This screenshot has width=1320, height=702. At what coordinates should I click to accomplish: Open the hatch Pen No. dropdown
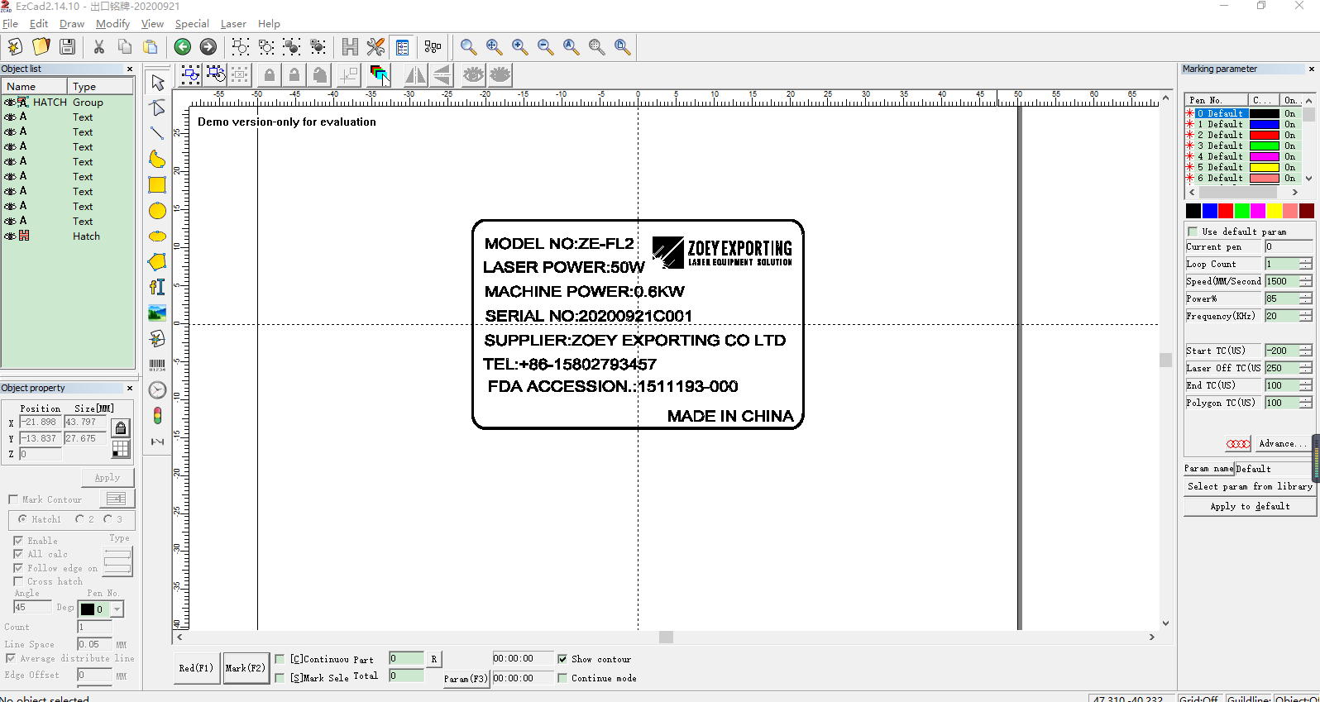click(117, 609)
